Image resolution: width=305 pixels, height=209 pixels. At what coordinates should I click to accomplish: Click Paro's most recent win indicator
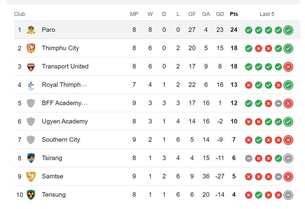(288, 30)
